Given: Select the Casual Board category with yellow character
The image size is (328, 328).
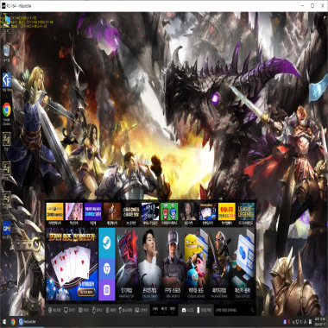Looking at the screenshot, I should [196, 264].
